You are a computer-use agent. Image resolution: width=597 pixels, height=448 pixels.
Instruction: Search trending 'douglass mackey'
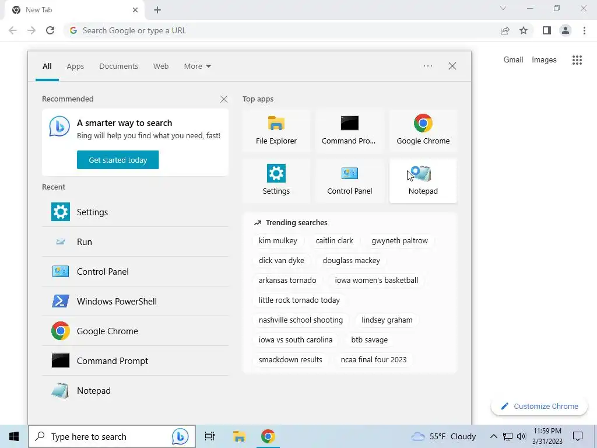point(352,261)
